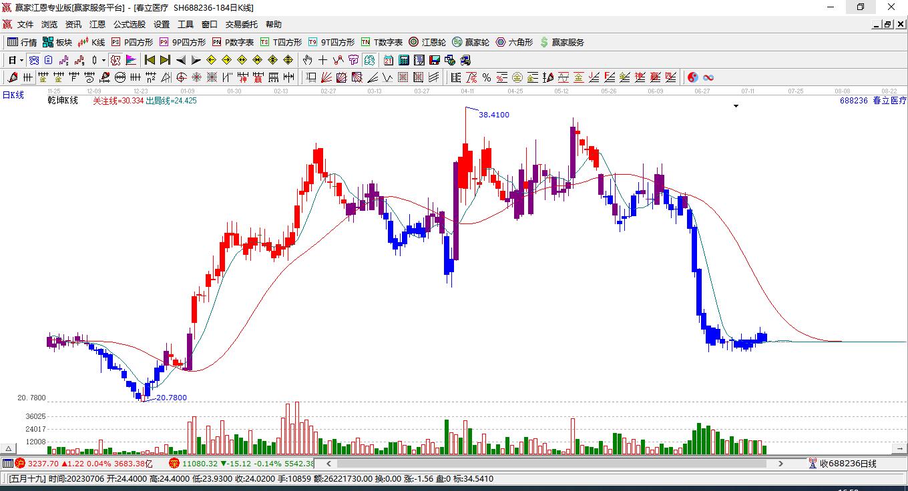
Task: Click the red 沪 Shanghai index badge
Action: point(20,463)
